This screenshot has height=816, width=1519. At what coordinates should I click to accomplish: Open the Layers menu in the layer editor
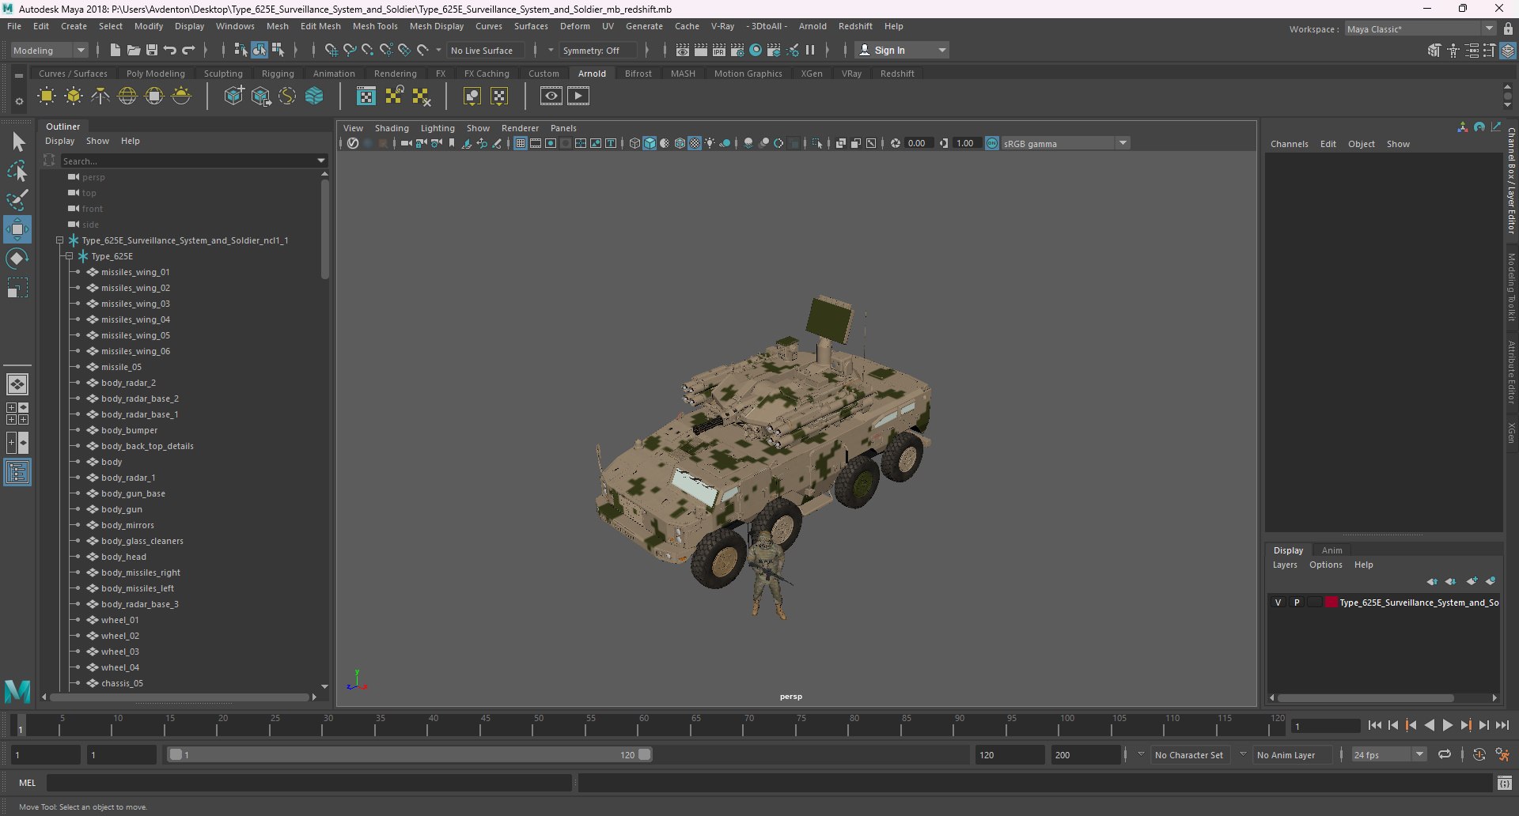point(1285,565)
